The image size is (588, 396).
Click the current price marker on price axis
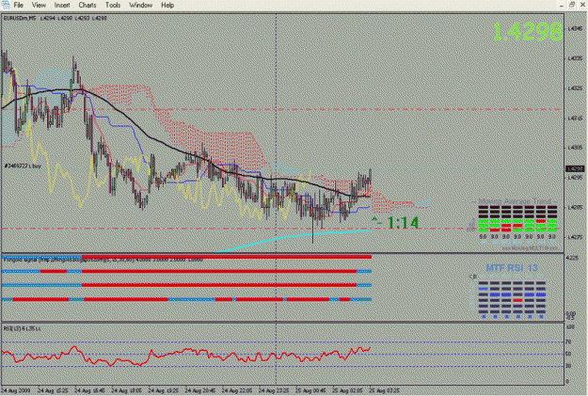click(575, 168)
